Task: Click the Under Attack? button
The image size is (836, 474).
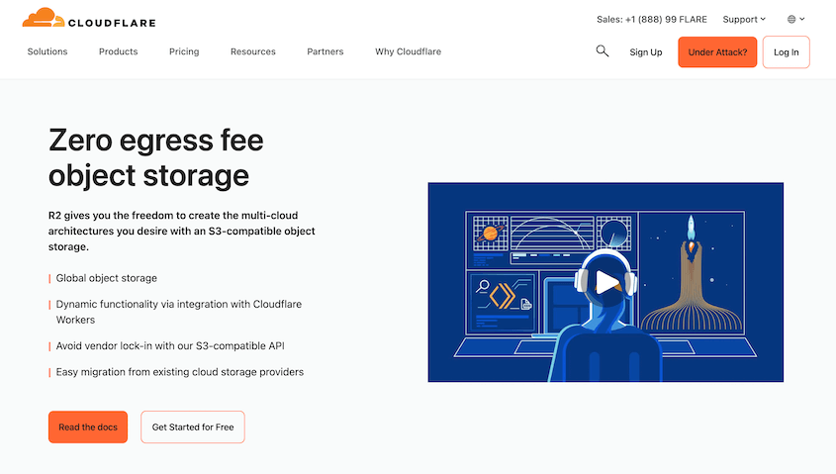Action: (x=717, y=52)
